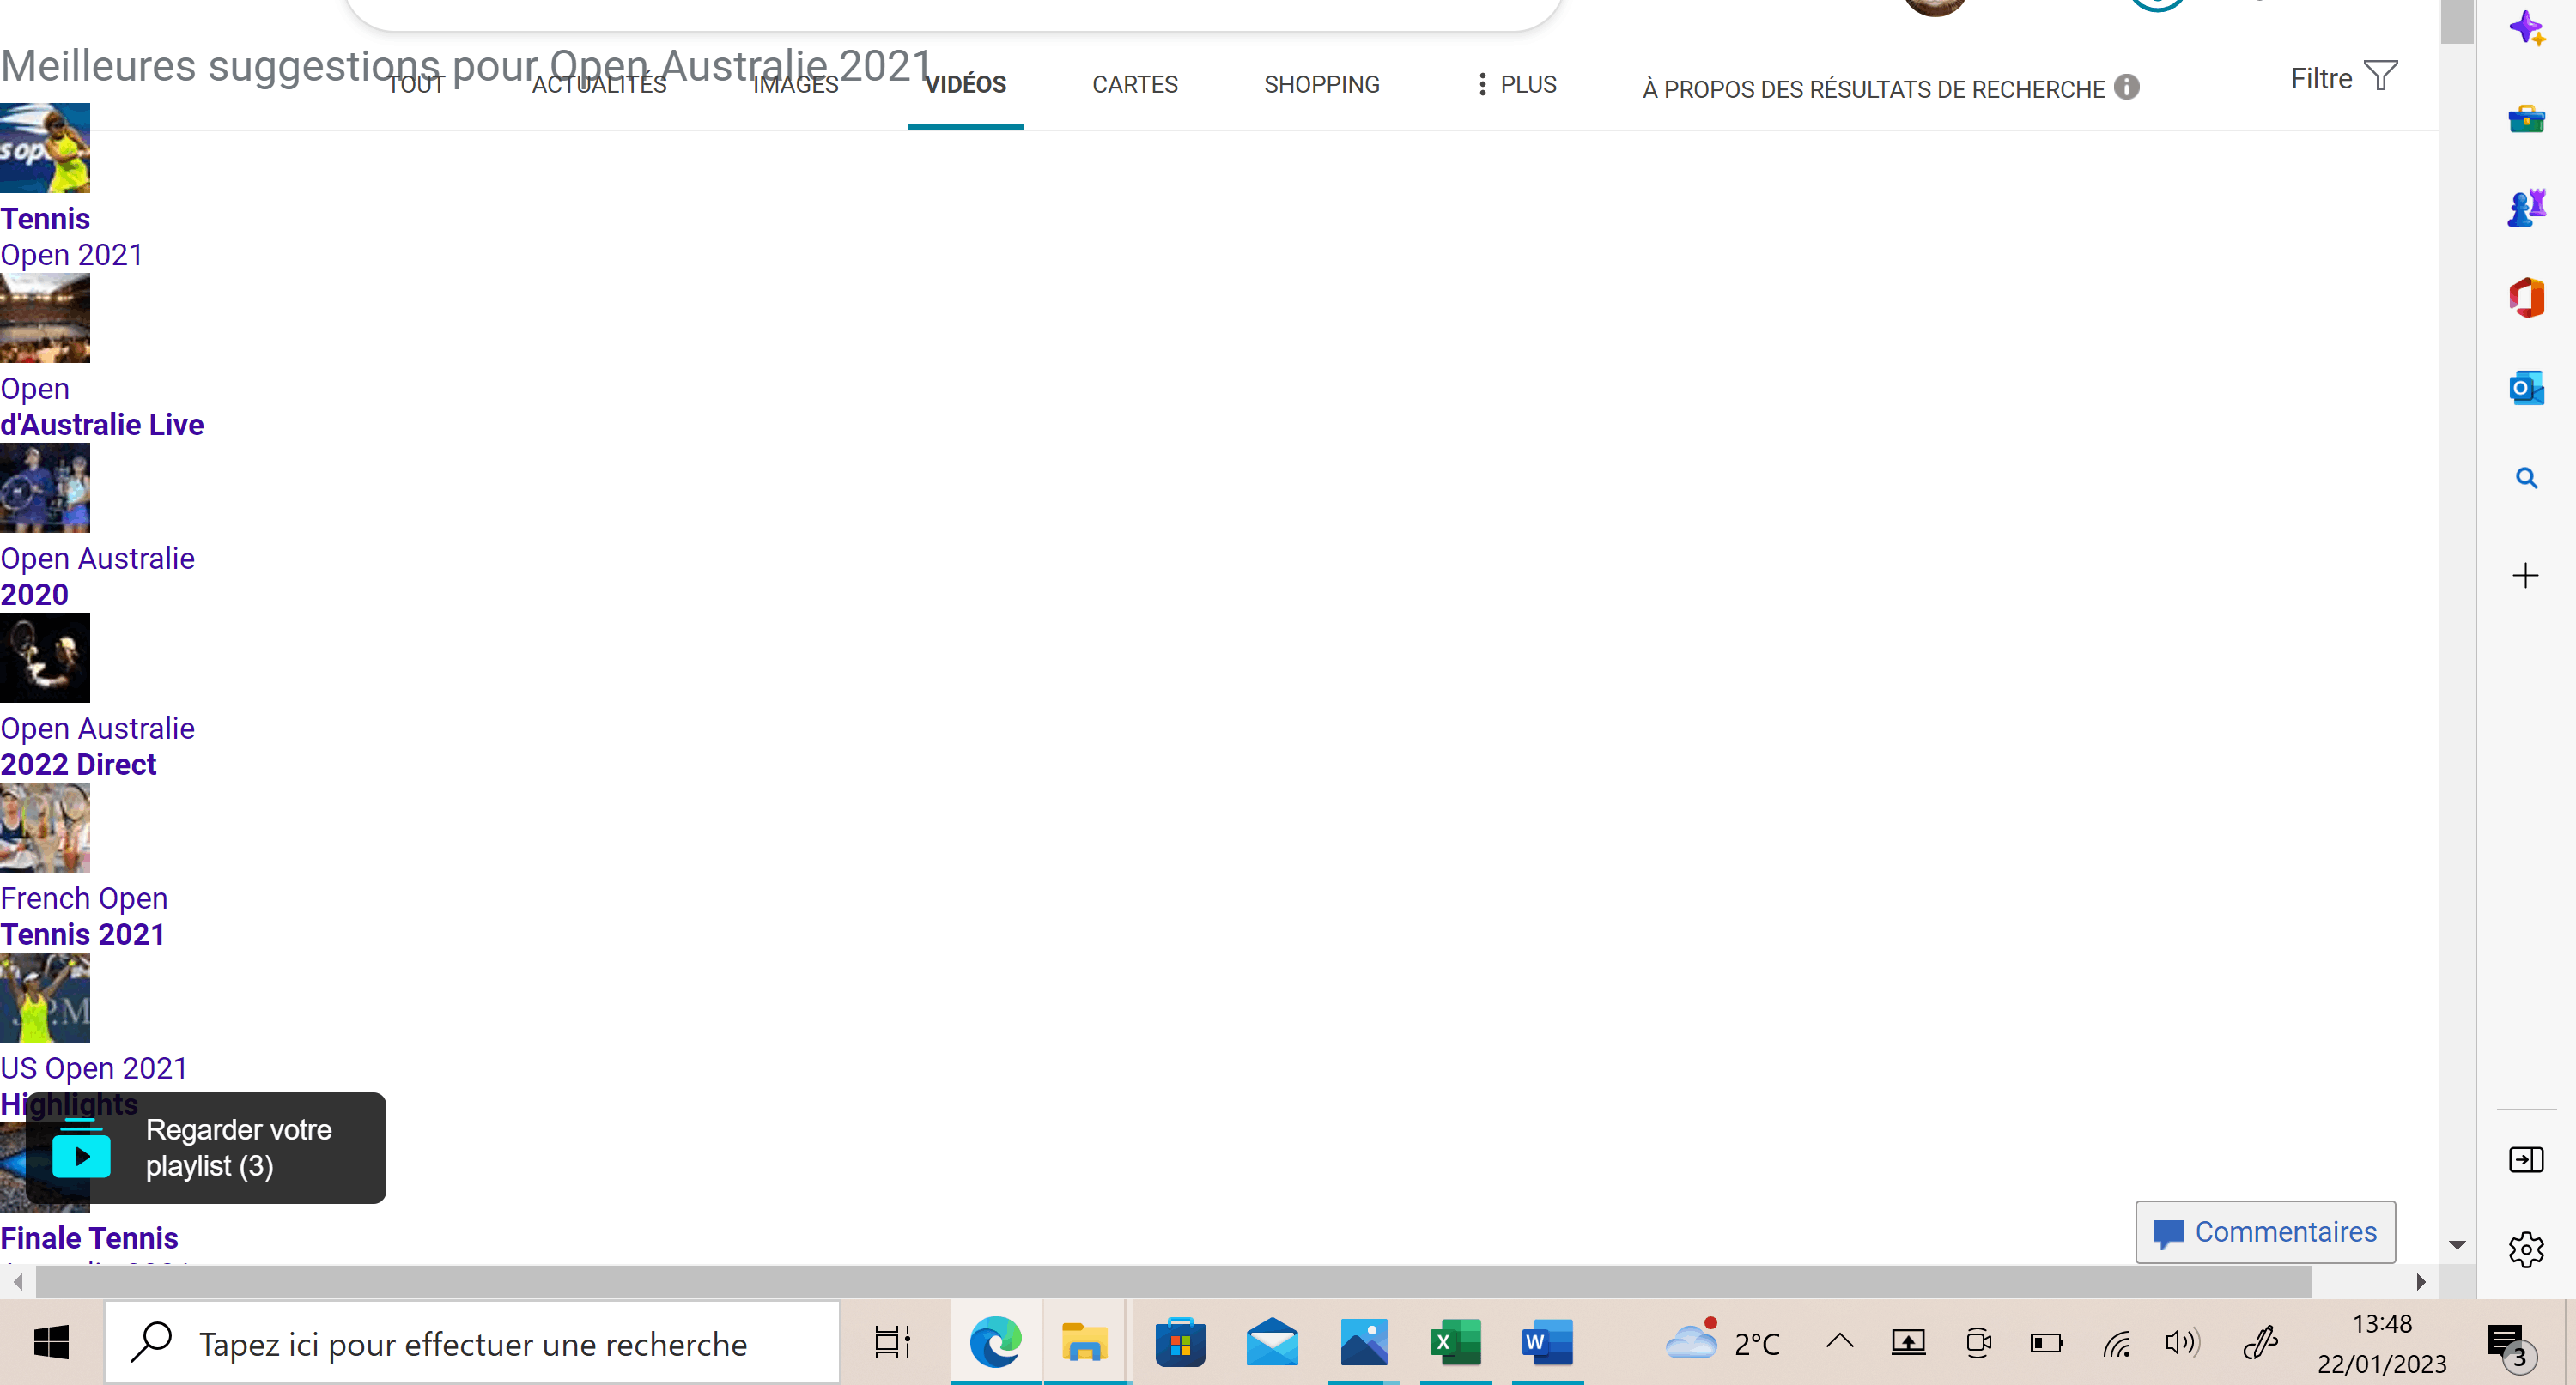Open the Microsoft 365 sidebar icon
The height and width of the screenshot is (1385, 2576).
point(2526,298)
